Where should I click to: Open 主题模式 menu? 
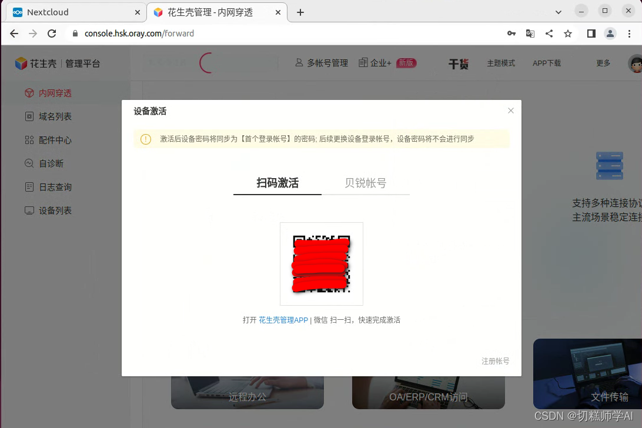501,63
